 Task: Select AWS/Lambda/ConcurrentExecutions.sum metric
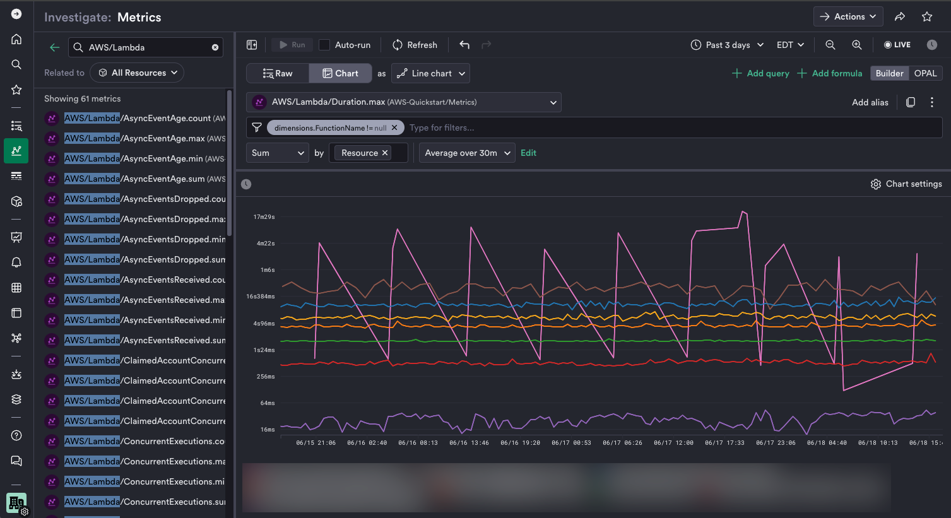pyautogui.click(x=135, y=502)
